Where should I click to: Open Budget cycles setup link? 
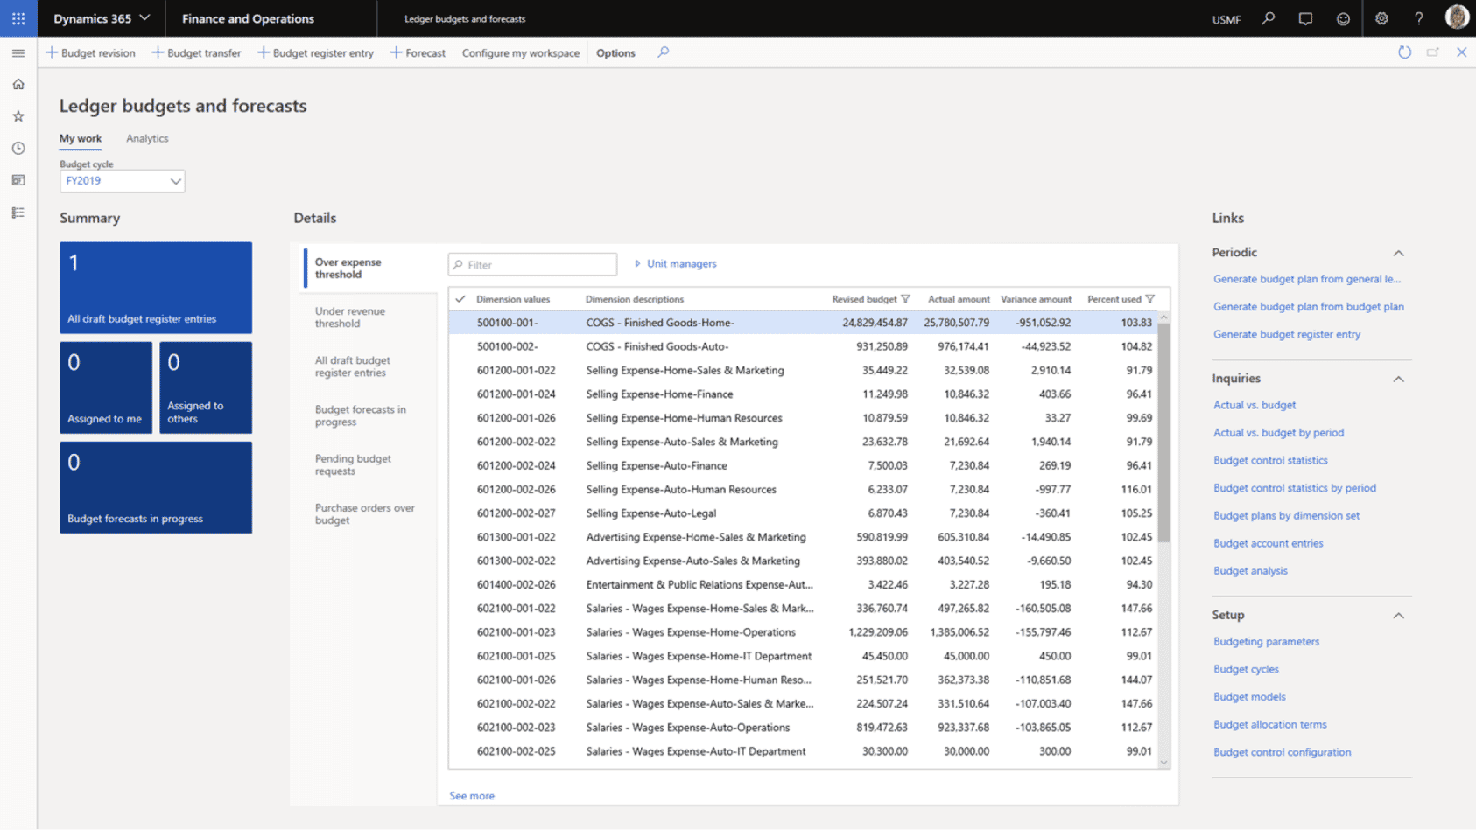[1246, 669]
